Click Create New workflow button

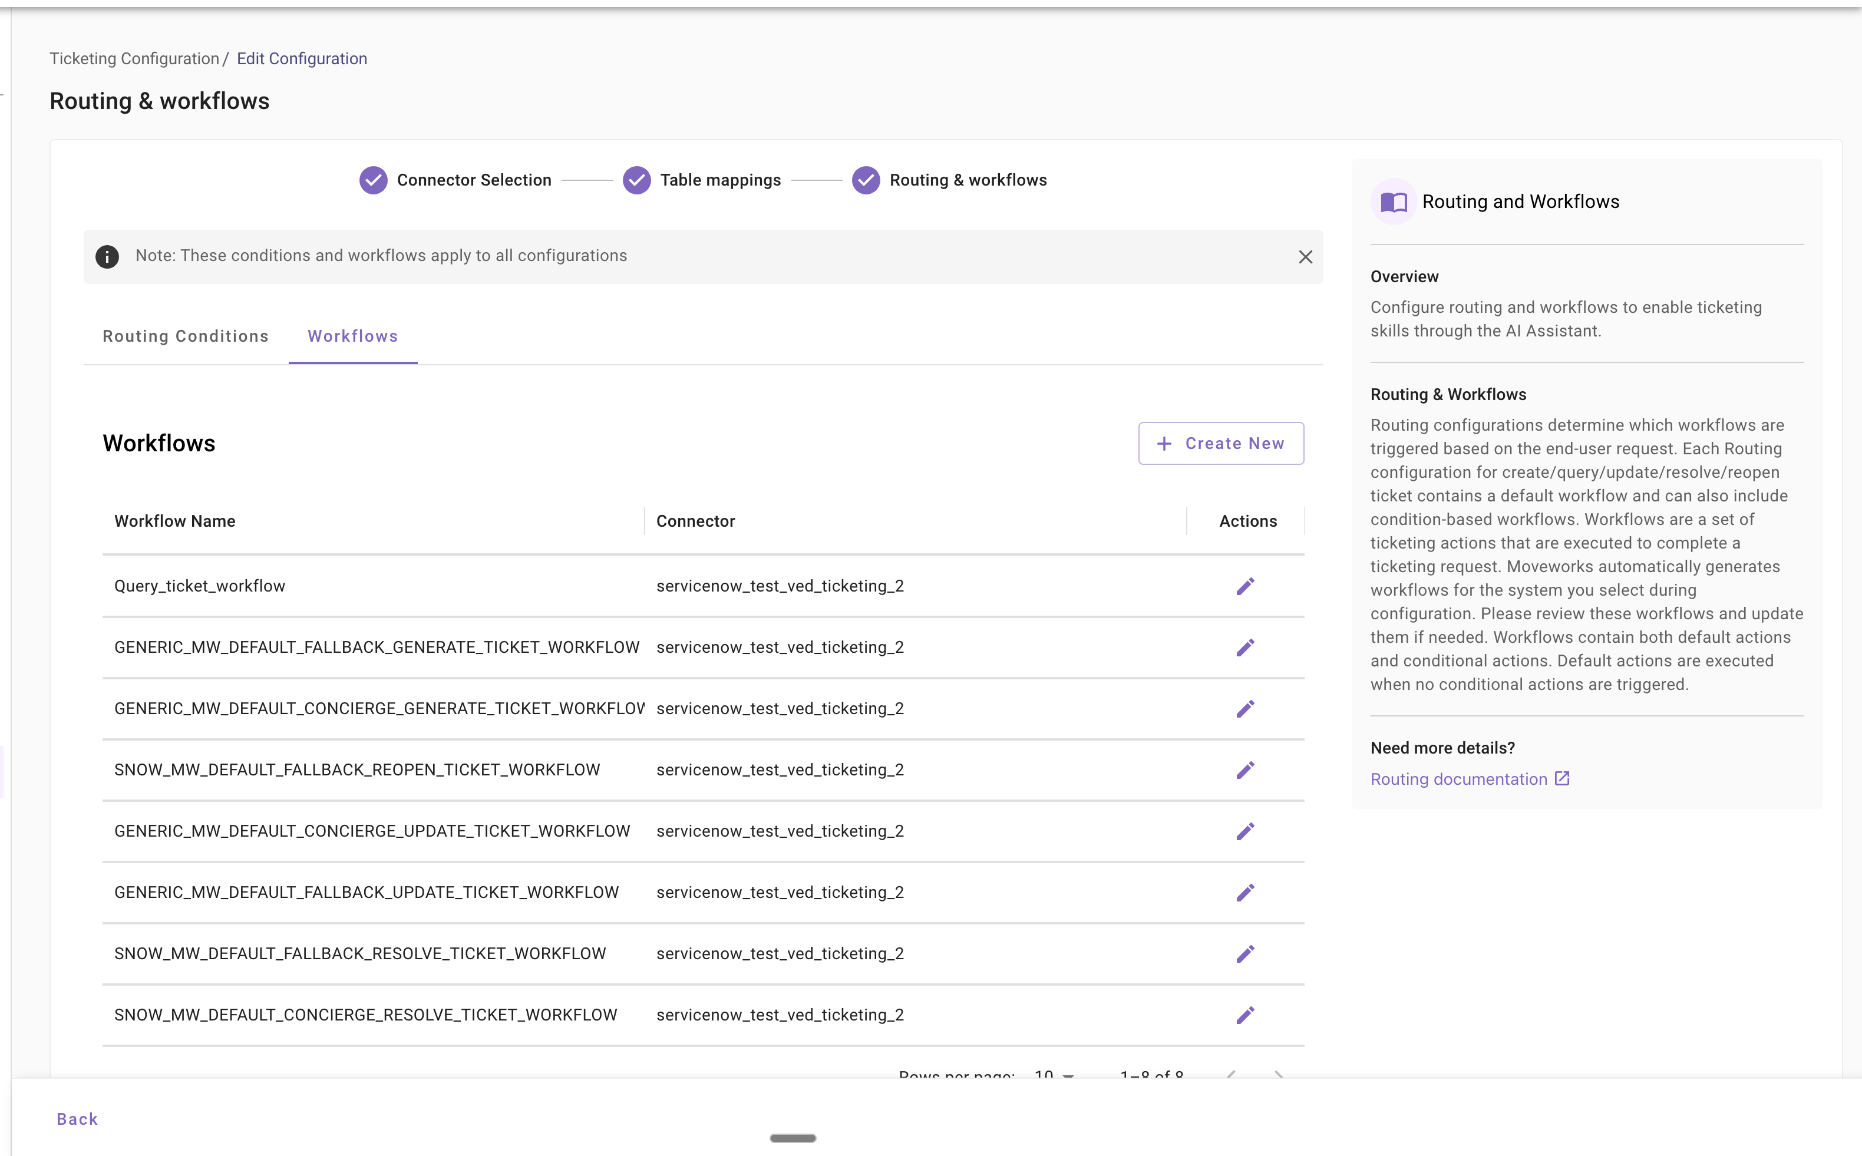1221,444
